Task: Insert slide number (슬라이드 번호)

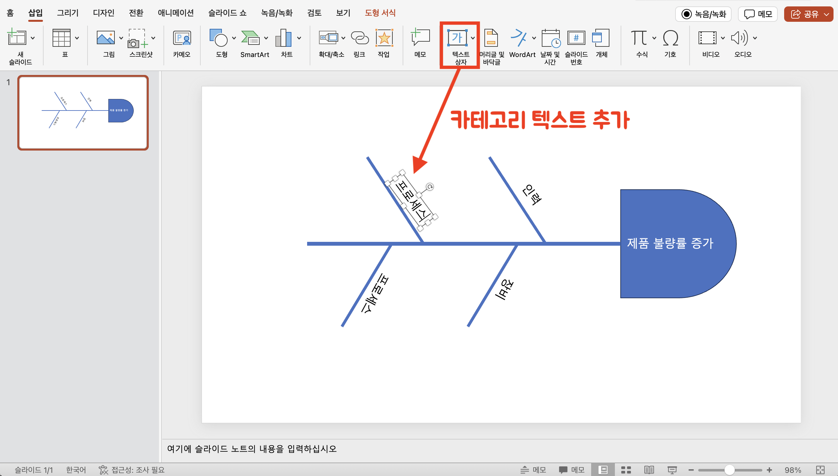Action: [576, 38]
